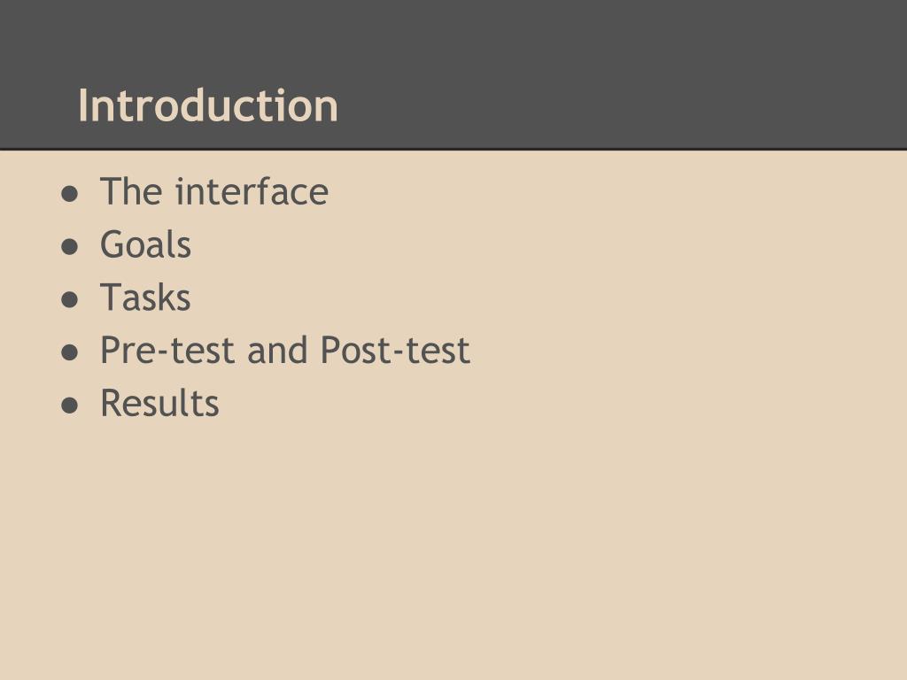Click the divider line under the header

click(453, 150)
